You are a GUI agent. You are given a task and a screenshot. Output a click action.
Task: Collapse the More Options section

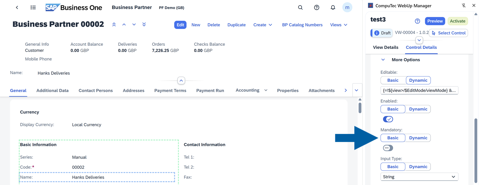(x=383, y=60)
